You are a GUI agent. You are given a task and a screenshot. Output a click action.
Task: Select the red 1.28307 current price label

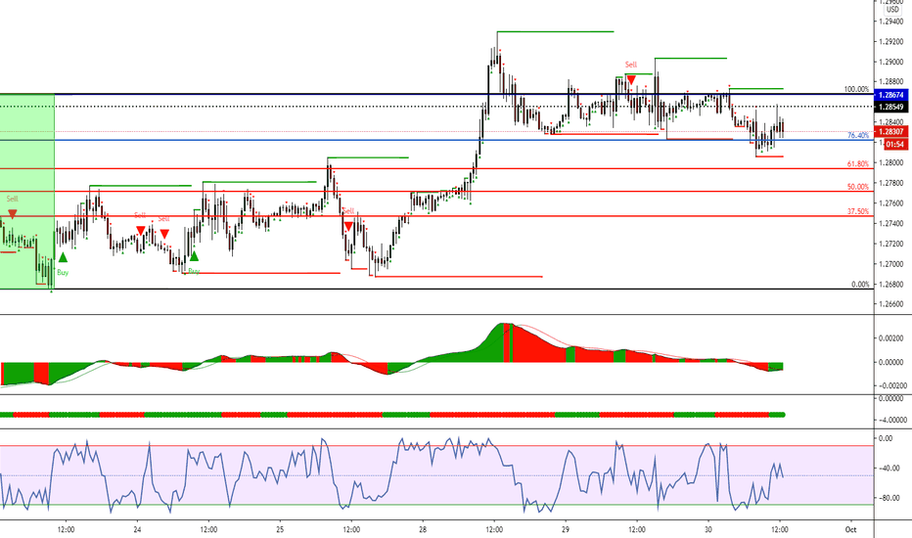891,132
